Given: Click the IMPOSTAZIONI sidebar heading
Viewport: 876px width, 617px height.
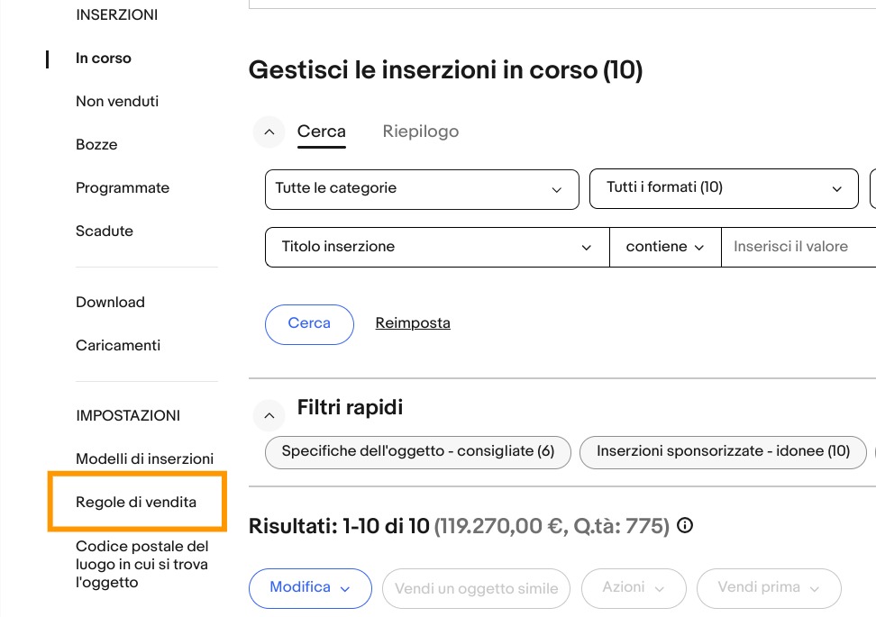Looking at the screenshot, I should [128, 415].
